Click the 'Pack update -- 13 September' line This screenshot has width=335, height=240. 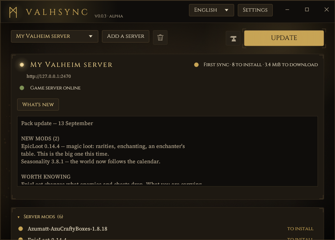pyautogui.click(x=57, y=123)
